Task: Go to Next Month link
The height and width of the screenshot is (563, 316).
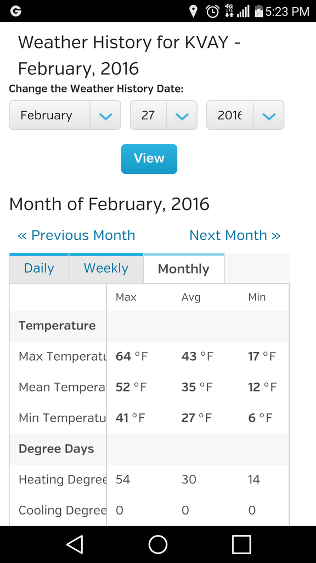Action: pos(235,235)
